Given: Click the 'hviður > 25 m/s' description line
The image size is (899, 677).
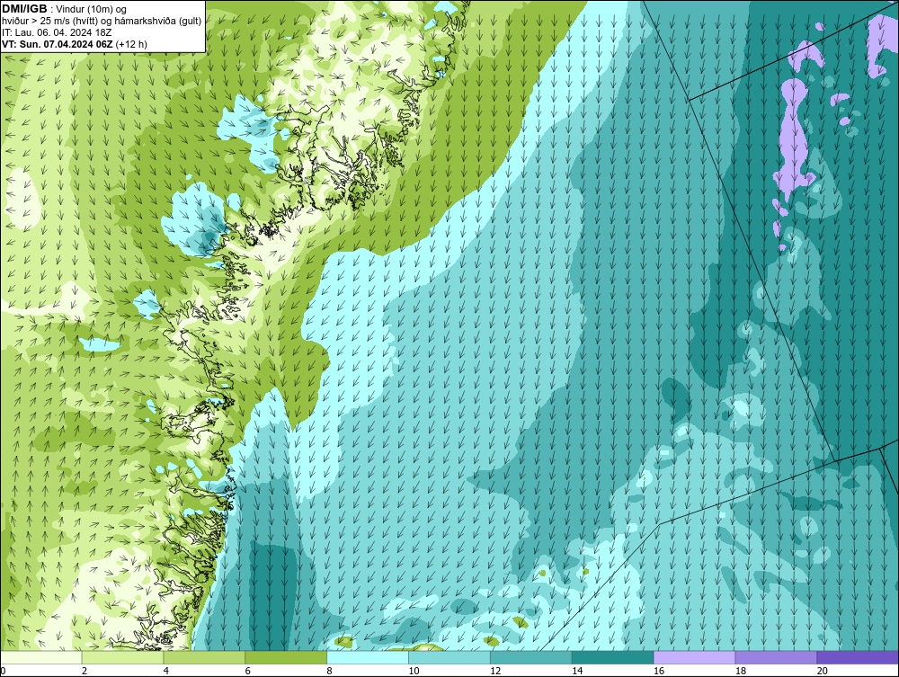Looking at the screenshot, I should tap(102, 21).
